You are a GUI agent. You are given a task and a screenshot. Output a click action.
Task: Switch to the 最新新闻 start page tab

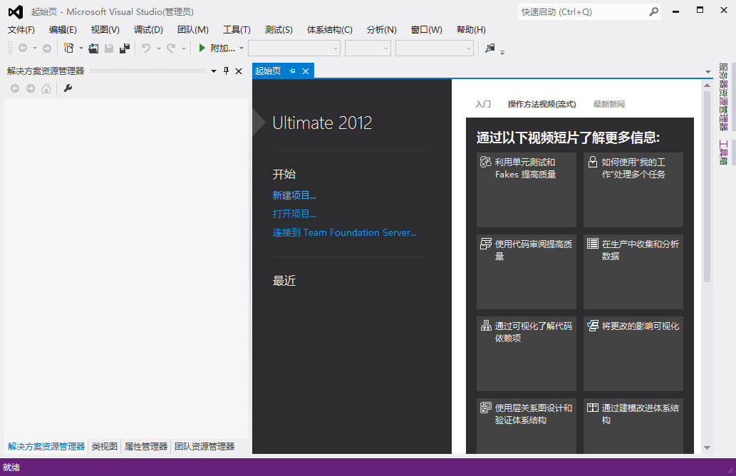608,104
